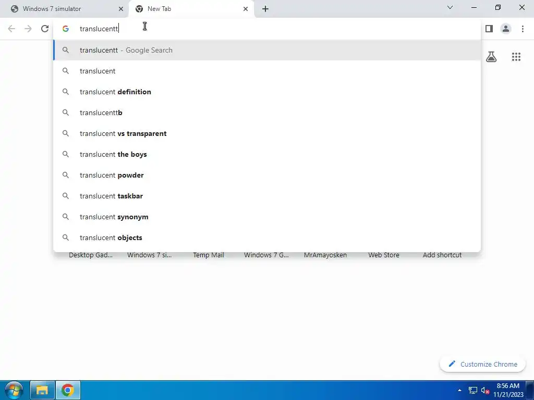
Task: Open the Desktop Gad... shortcut
Action: [x=91, y=255]
